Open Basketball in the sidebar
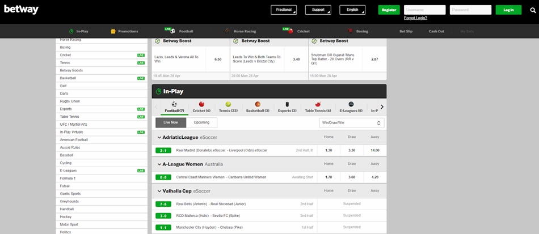 pyautogui.click(x=102, y=78)
